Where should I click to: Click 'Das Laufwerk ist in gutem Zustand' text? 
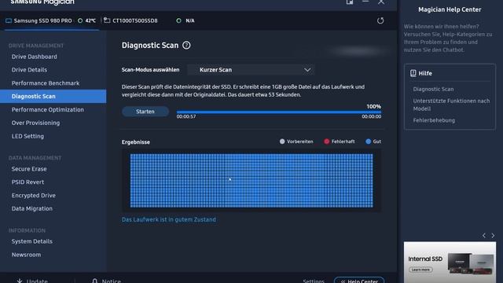click(169, 219)
